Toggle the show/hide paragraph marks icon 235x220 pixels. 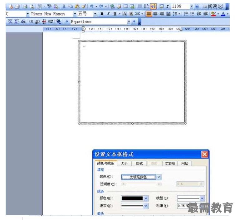168,6
